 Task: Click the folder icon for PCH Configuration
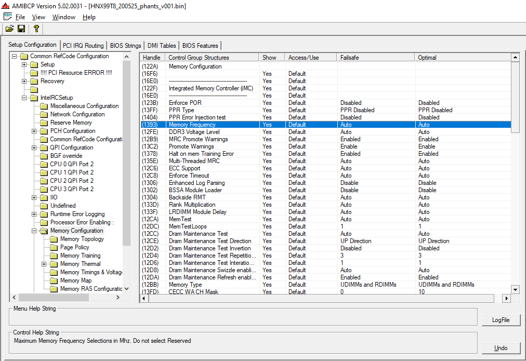(44, 131)
